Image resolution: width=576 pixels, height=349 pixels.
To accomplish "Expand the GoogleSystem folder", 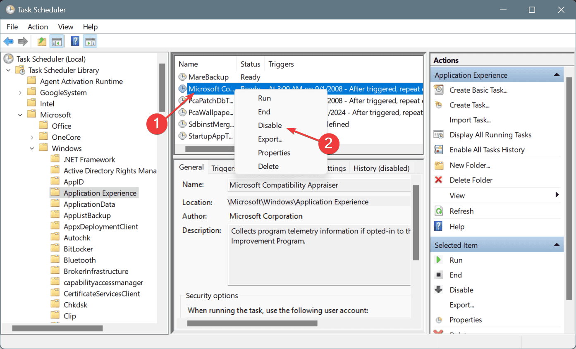I will [20, 93].
